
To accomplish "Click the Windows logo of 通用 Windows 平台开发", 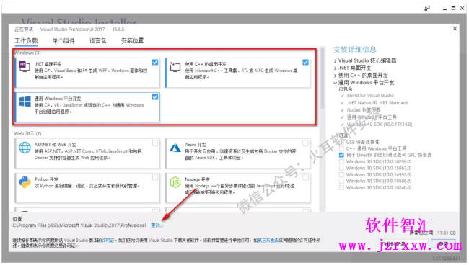I will pos(25,102).
